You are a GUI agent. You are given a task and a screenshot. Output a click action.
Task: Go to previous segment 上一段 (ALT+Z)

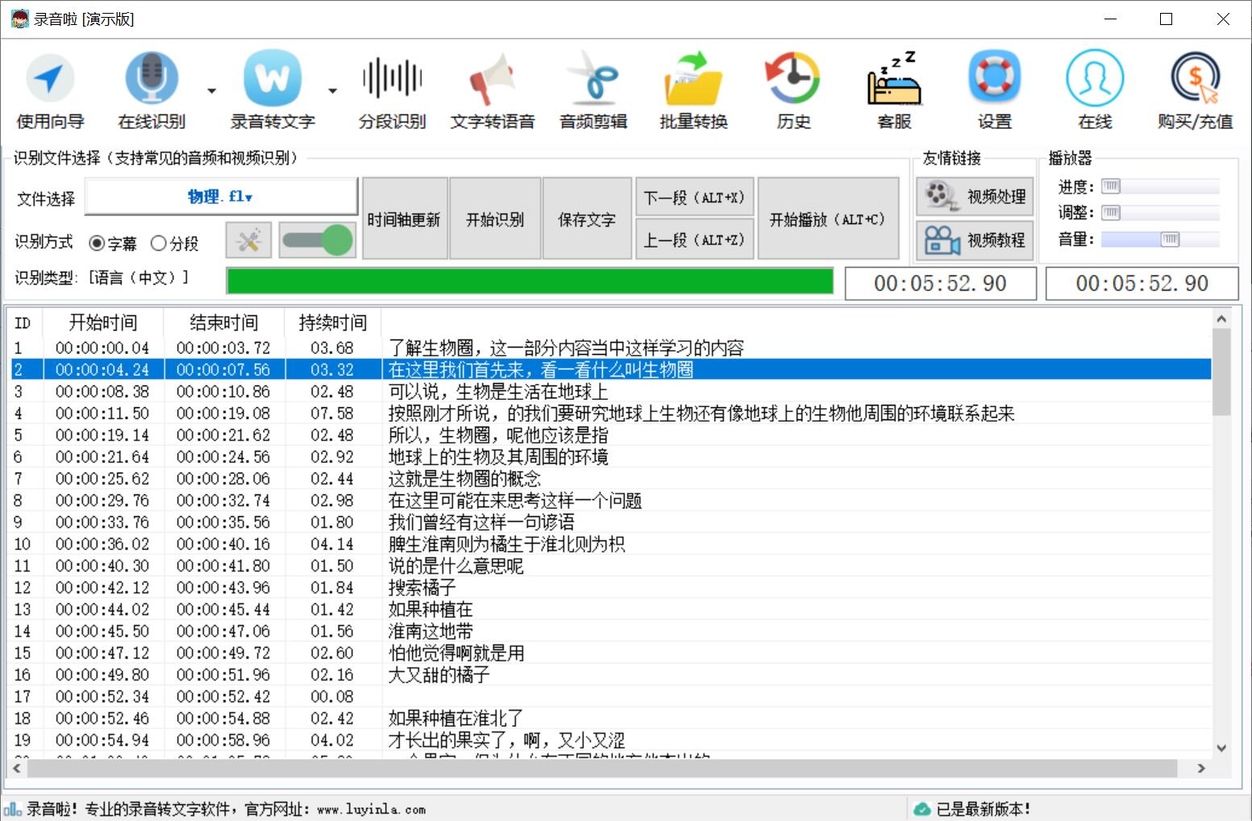(694, 240)
